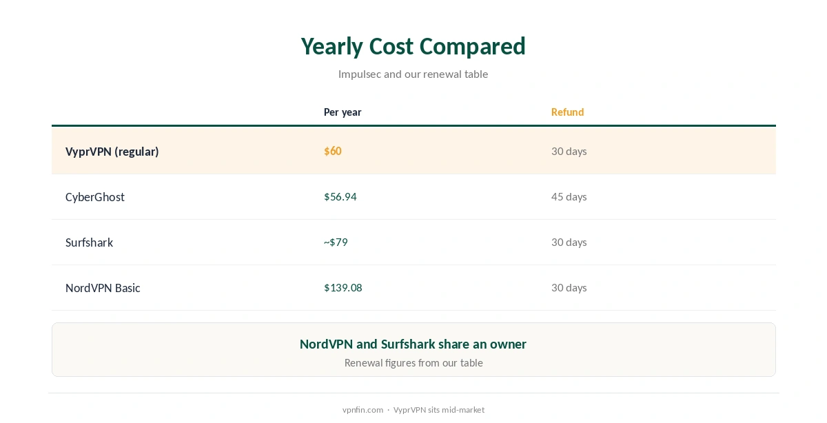Click the '45 days' refund cell

(x=569, y=196)
